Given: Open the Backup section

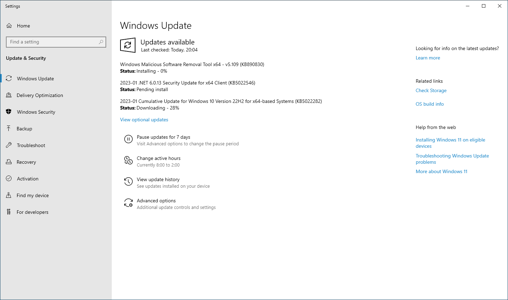Looking at the screenshot, I should (56, 129).
